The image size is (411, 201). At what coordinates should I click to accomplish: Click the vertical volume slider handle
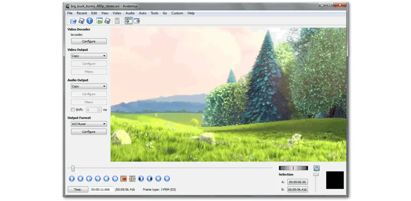coord(316,174)
